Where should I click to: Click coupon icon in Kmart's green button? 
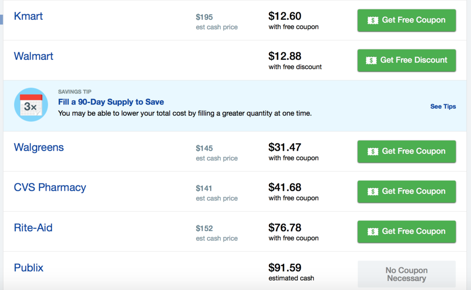point(373,20)
